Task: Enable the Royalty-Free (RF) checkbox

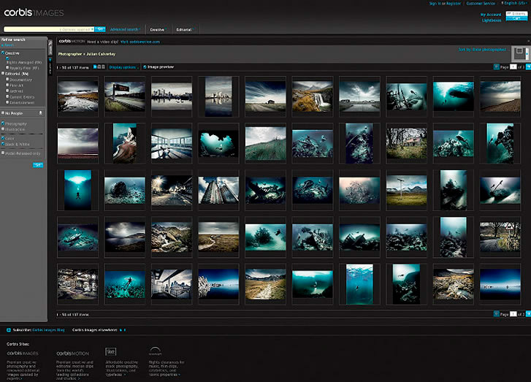Action: pos(7,68)
